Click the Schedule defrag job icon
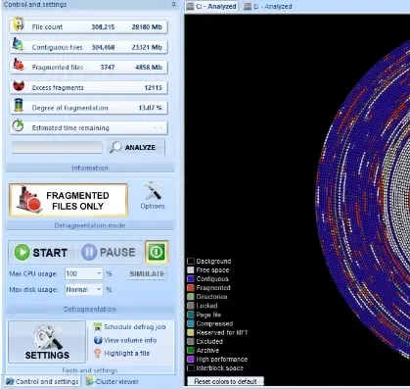The height and width of the screenshot is (389, 410). click(x=98, y=326)
